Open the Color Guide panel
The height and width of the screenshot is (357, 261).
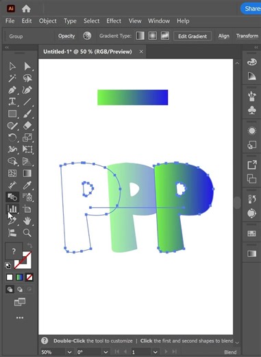tap(251, 76)
